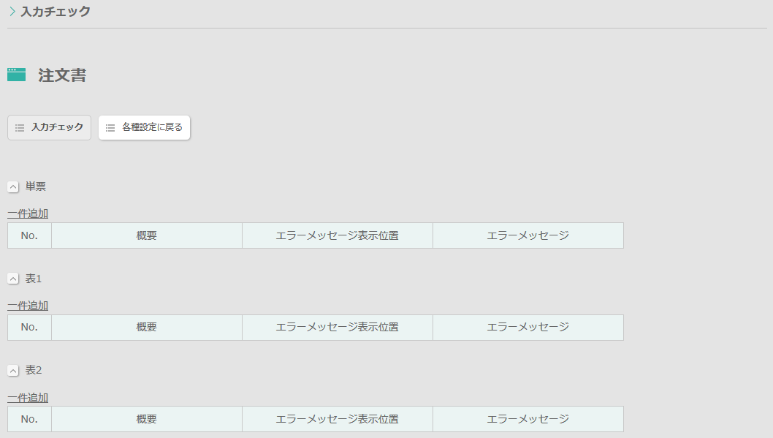Click 一件追加 link under 単票
This screenshot has height=438, width=773.
pos(28,214)
